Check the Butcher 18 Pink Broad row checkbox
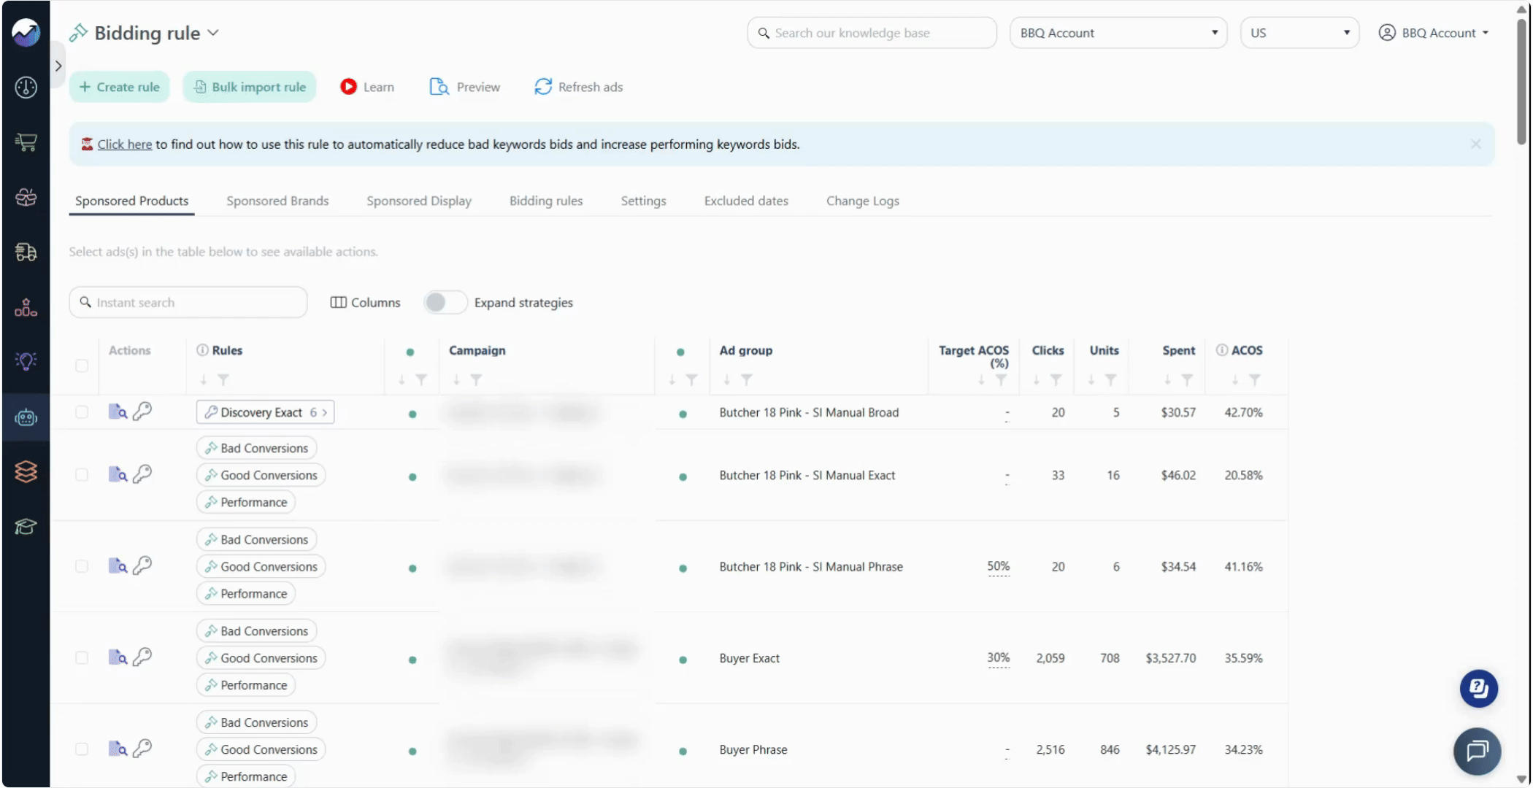 point(82,412)
